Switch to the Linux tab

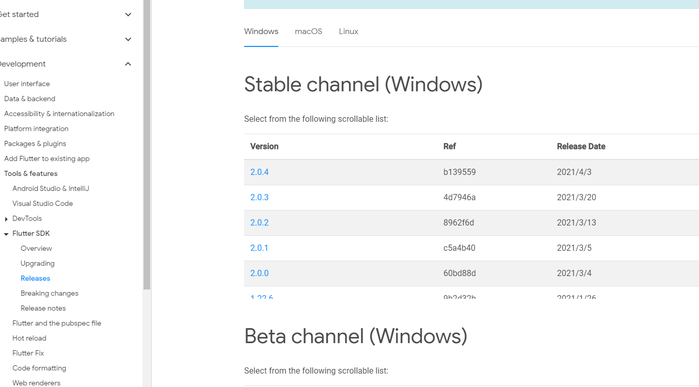[348, 31]
